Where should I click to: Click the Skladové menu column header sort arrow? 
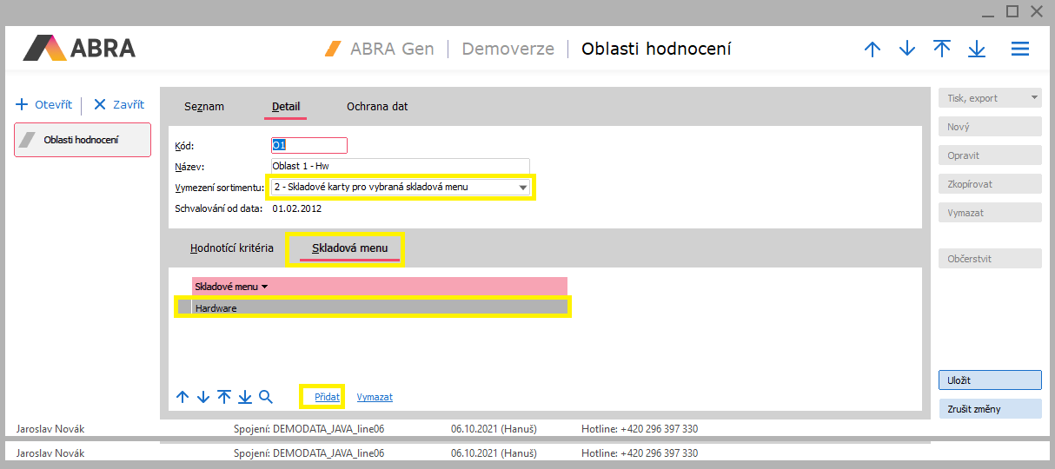264,286
